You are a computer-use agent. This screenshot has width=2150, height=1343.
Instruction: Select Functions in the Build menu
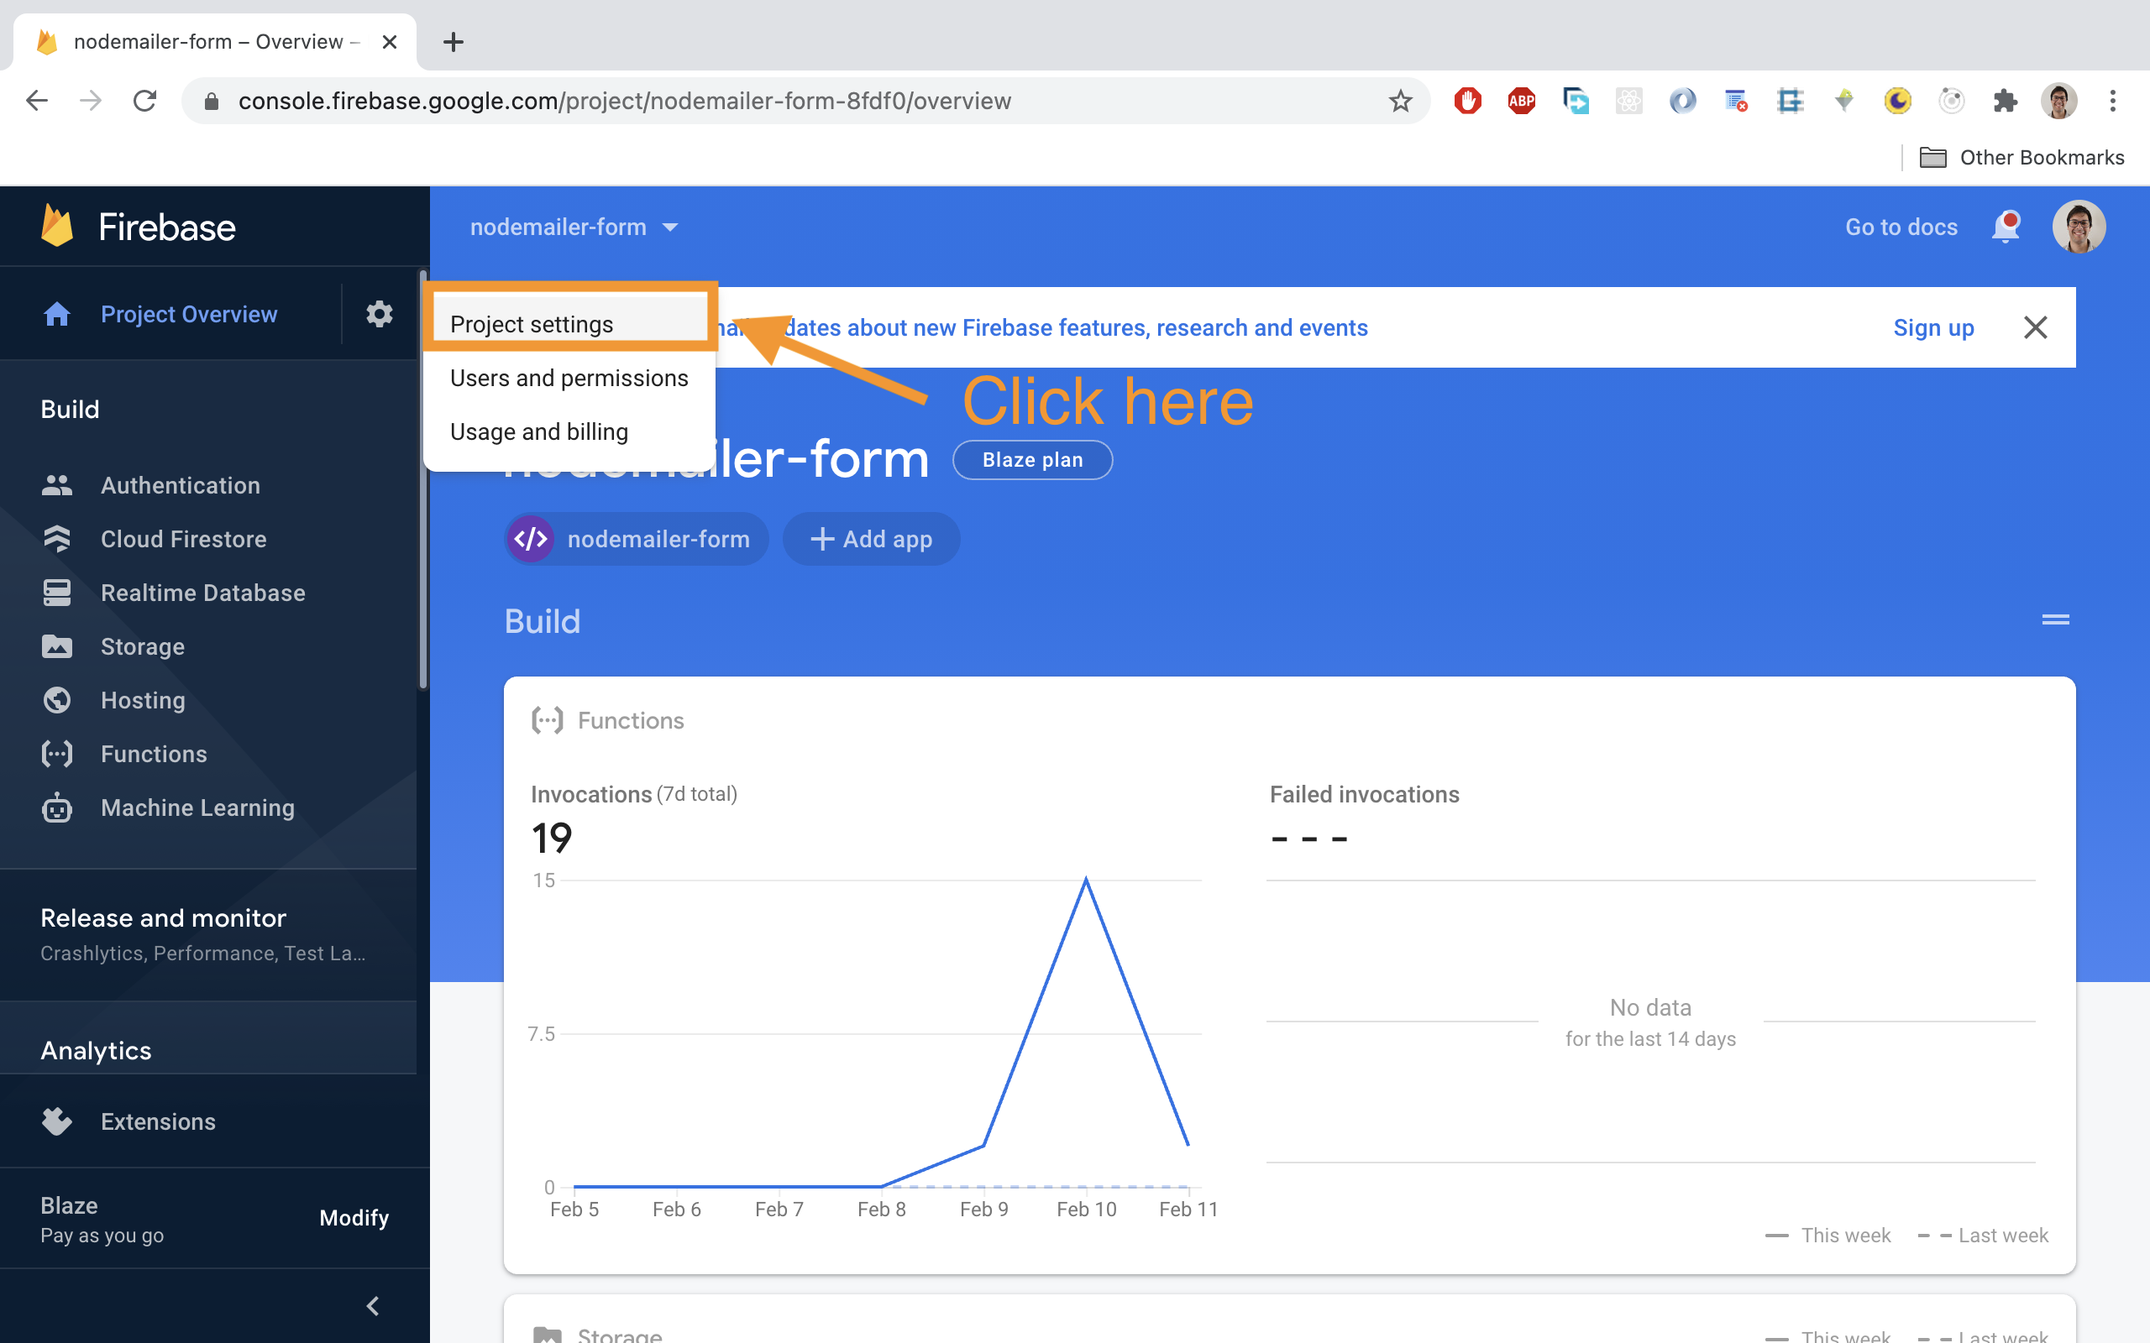click(x=153, y=753)
